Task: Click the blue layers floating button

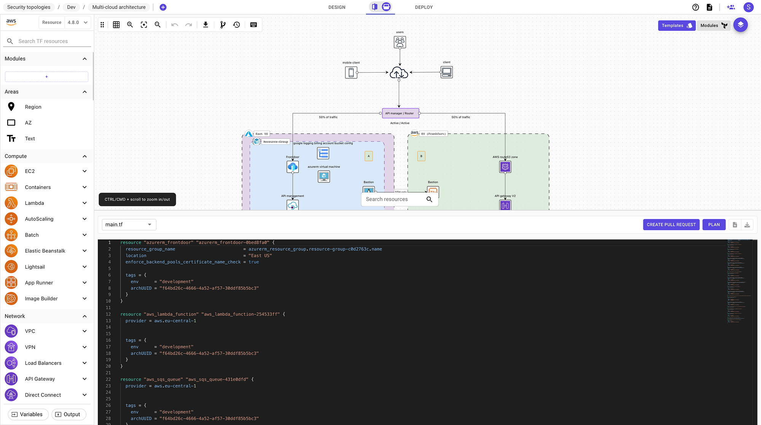Action: point(740,25)
